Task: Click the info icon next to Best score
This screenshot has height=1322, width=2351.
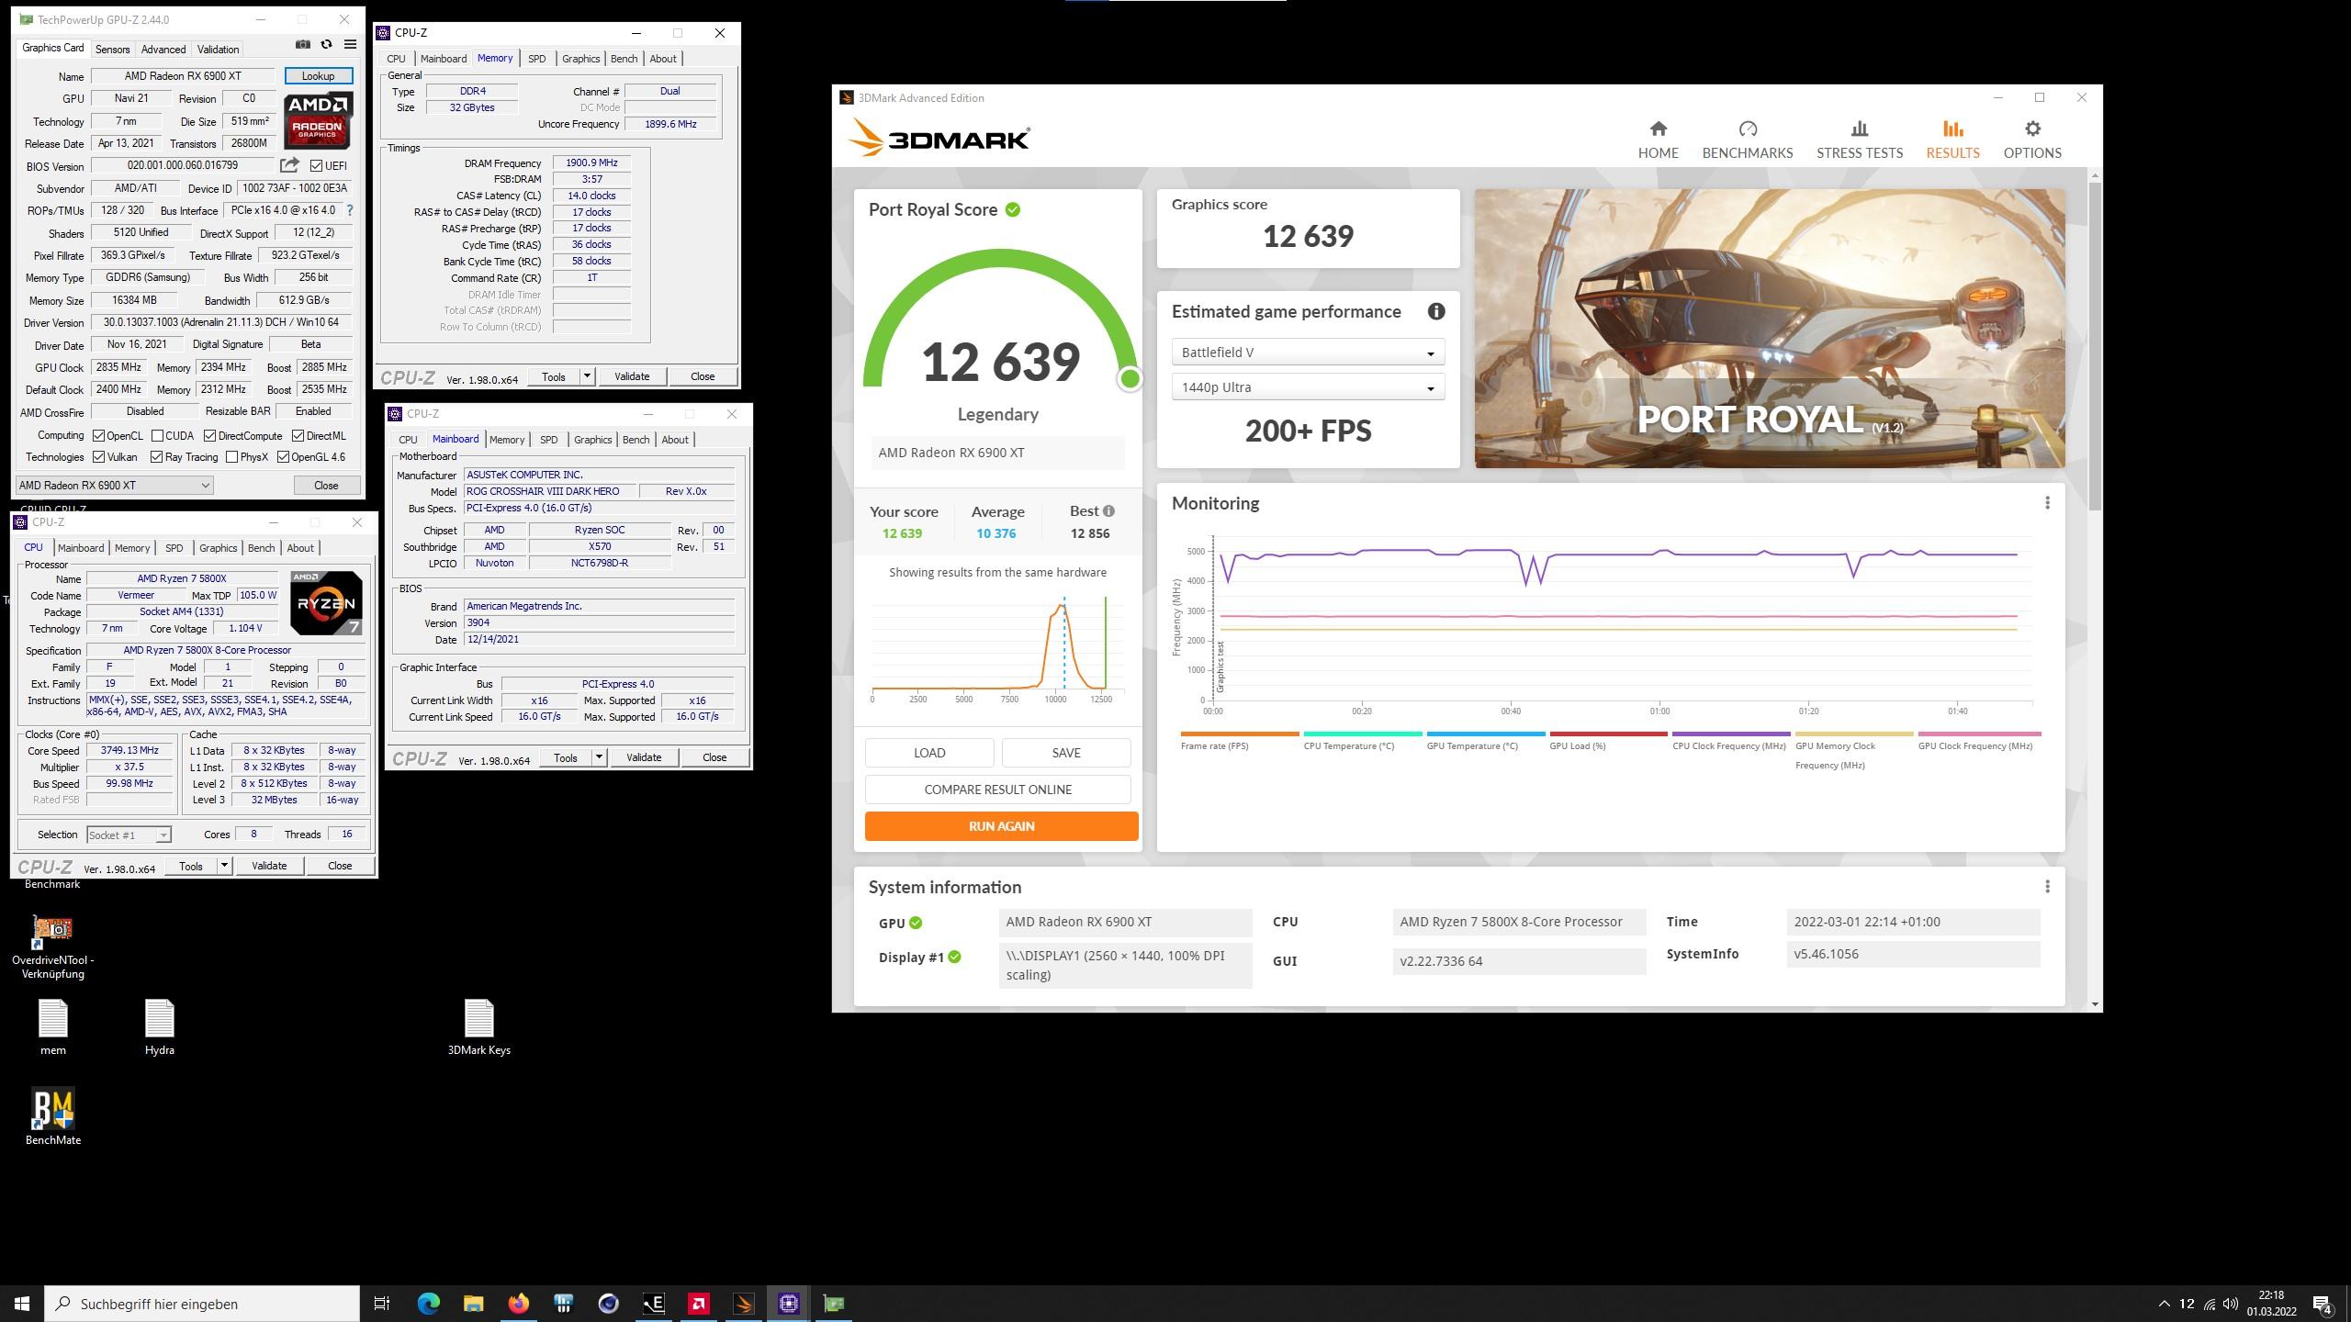Action: (x=1109, y=511)
